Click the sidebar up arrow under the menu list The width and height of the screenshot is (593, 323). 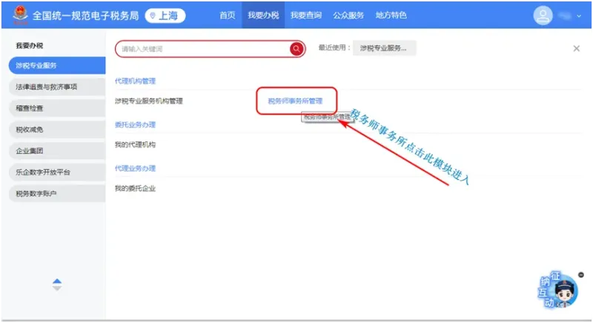(57, 281)
